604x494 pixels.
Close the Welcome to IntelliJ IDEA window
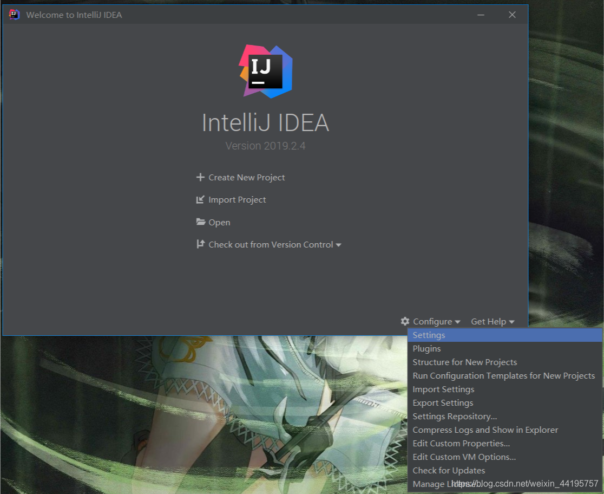tap(512, 15)
